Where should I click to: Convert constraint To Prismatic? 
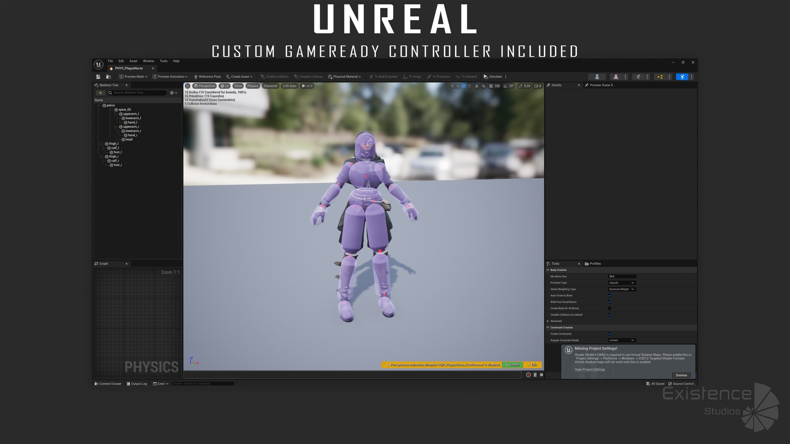[438, 76]
